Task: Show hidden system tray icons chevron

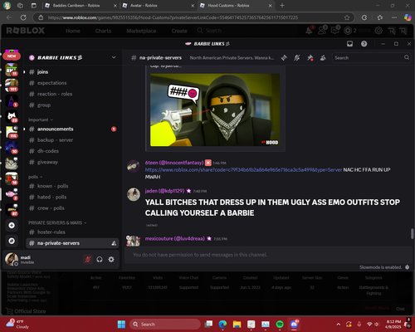Action: [339, 325]
